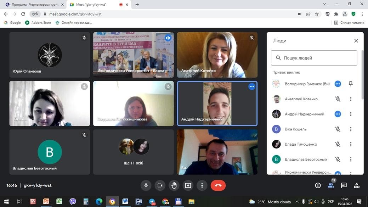Toggle the microphone in the call controls

146,185
